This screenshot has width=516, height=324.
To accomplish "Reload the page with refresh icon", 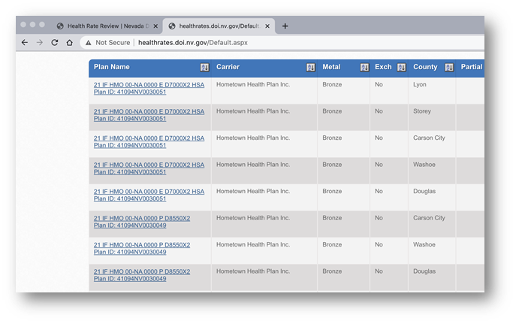I will pyautogui.click(x=55, y=43).
